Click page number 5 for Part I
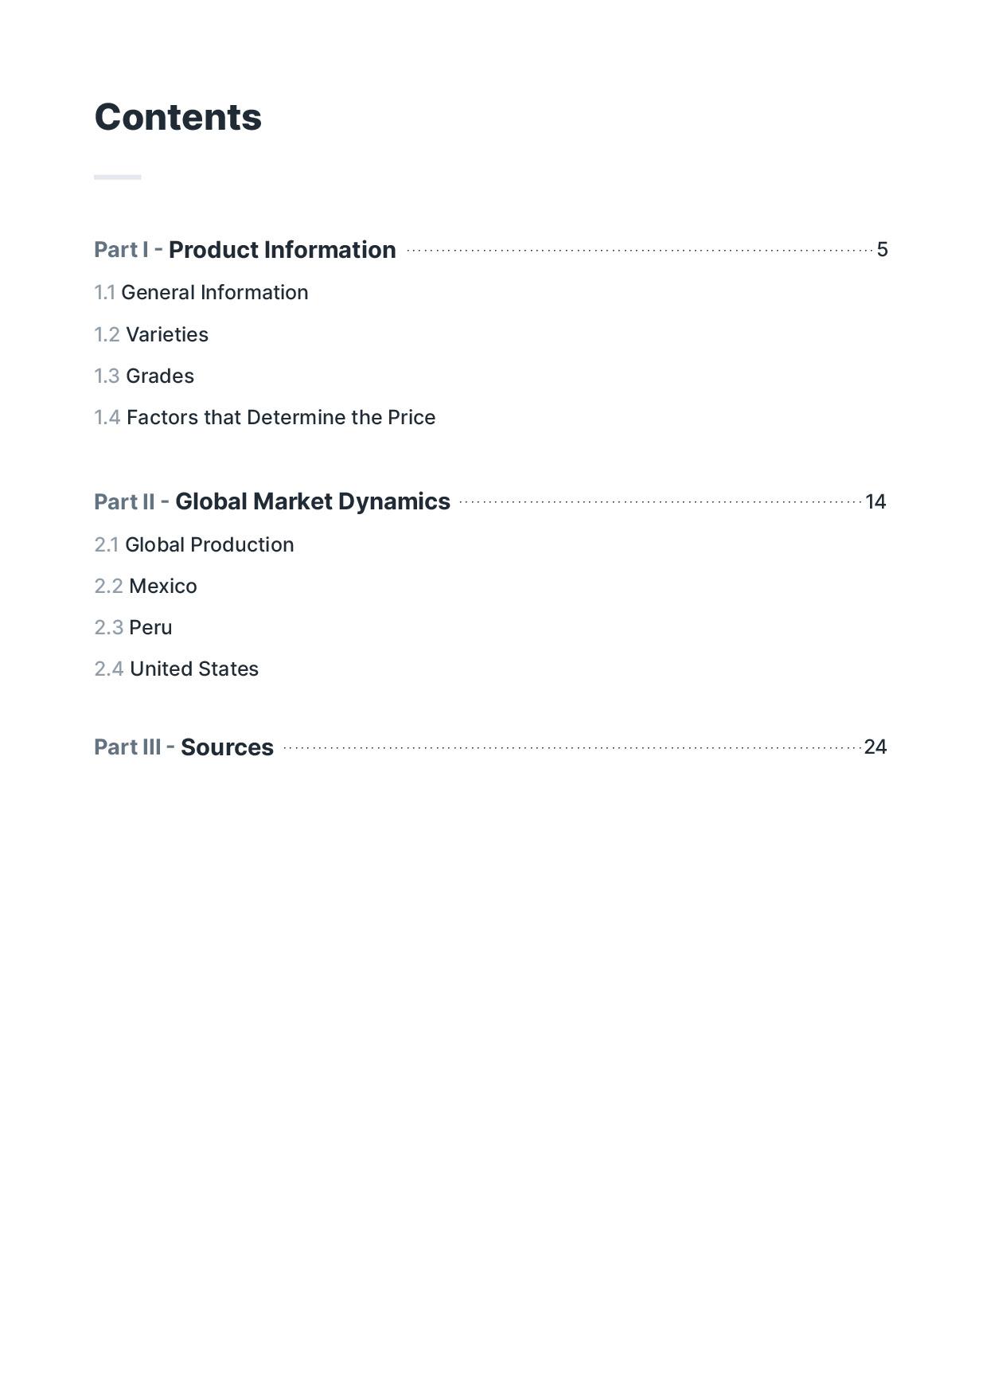This screenshot has width=987, height=1396. 882,250
